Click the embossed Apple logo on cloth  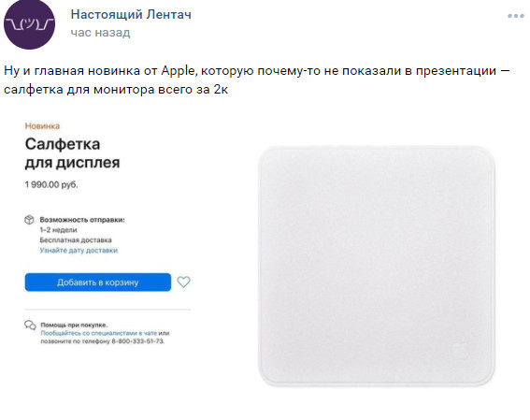point(461,350)
